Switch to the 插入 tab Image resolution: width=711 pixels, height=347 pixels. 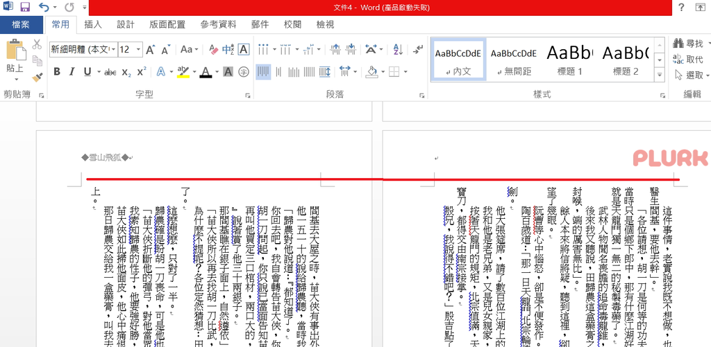(93, 24)
